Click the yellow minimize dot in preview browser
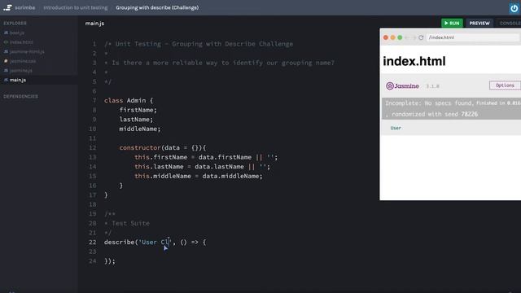Image resolution: width=521 pixels, height=293 pixels. click(x=392, y=37)
